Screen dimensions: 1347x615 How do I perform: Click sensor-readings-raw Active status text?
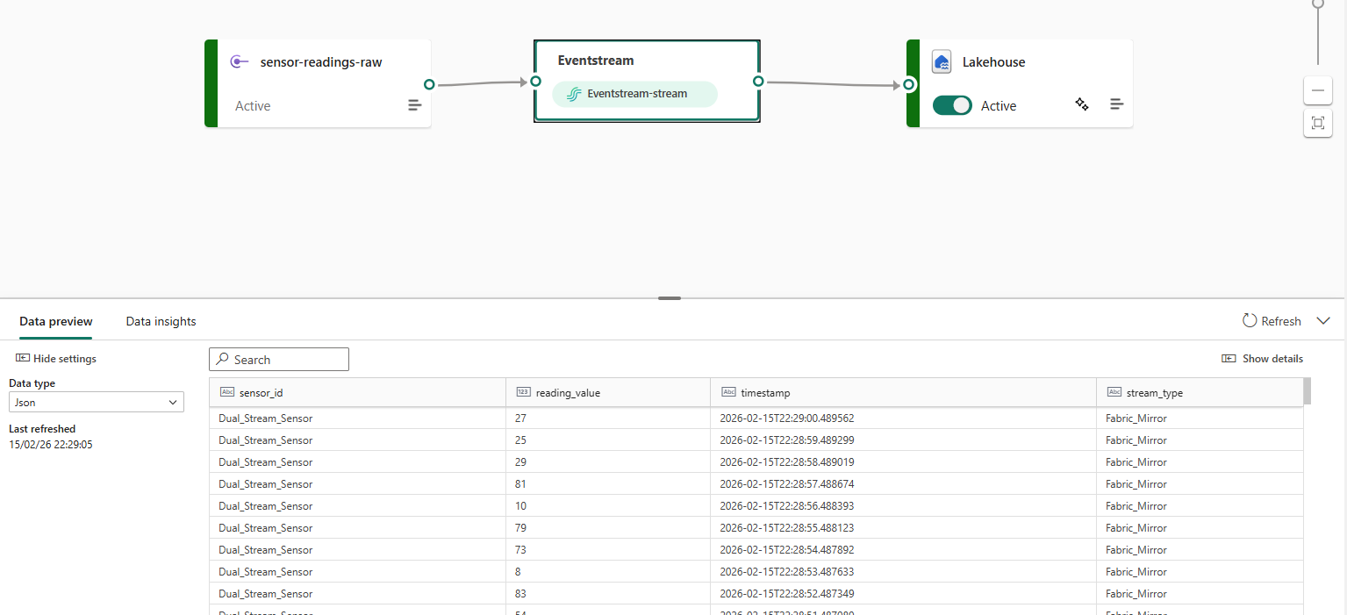tap(253, 105)
